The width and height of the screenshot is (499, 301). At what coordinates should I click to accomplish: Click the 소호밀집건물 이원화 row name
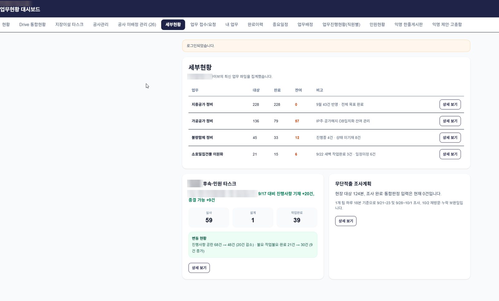click(207, 154)
